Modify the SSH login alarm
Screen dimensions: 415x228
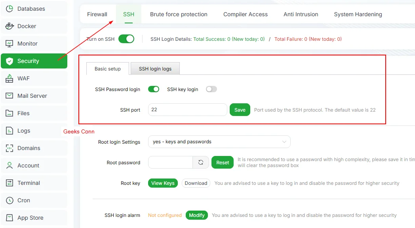pos(196,215)
